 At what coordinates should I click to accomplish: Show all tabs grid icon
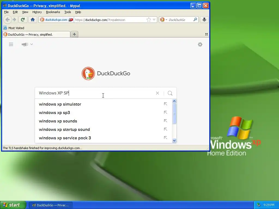point(207,34)
